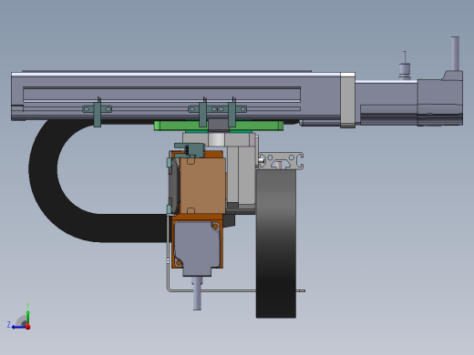Click the blue Z axis arrow of triad
The width and height of the screenshot is (474, 355).
(18, 327)
